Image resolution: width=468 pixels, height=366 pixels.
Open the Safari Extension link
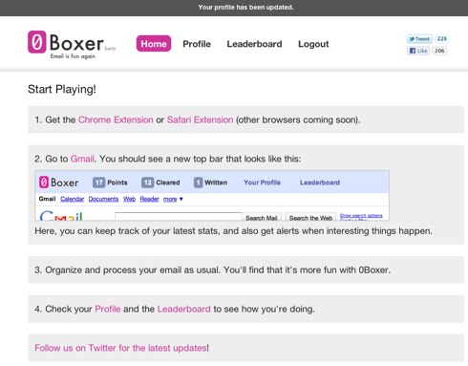click(200, 119)
